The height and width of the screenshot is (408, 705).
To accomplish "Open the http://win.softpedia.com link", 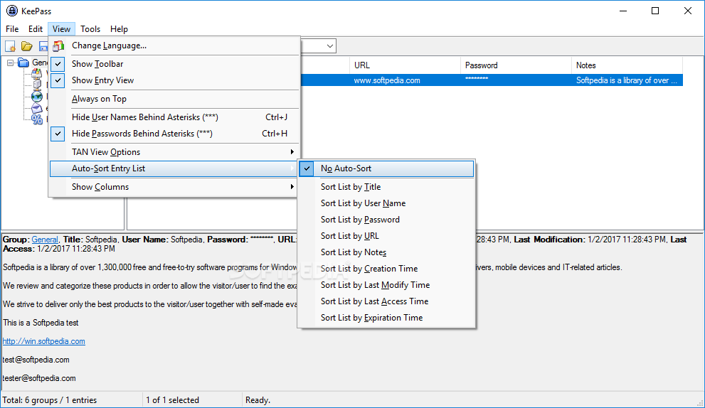I will point(43,341).
